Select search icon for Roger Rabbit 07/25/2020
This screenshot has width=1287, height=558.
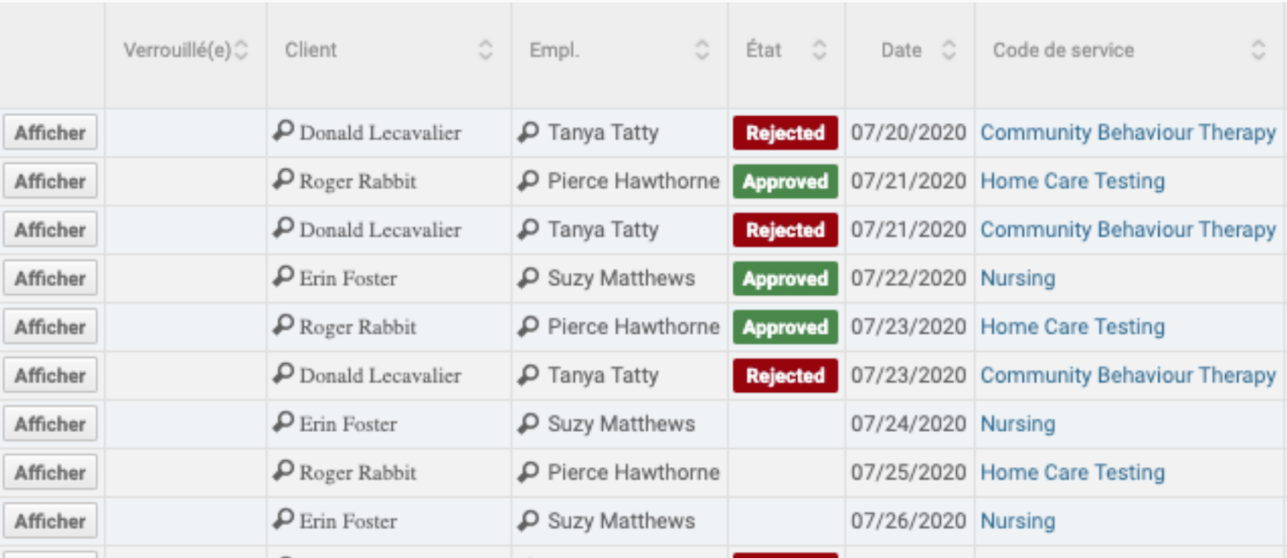pyautogui.click(x=284, y=472)
